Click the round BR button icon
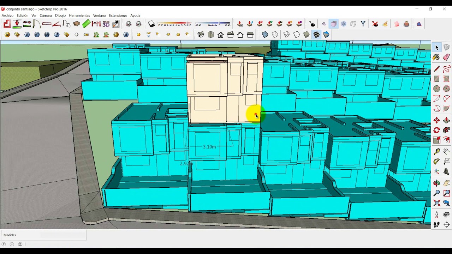The image size is (452, 254). pos(47,35)
